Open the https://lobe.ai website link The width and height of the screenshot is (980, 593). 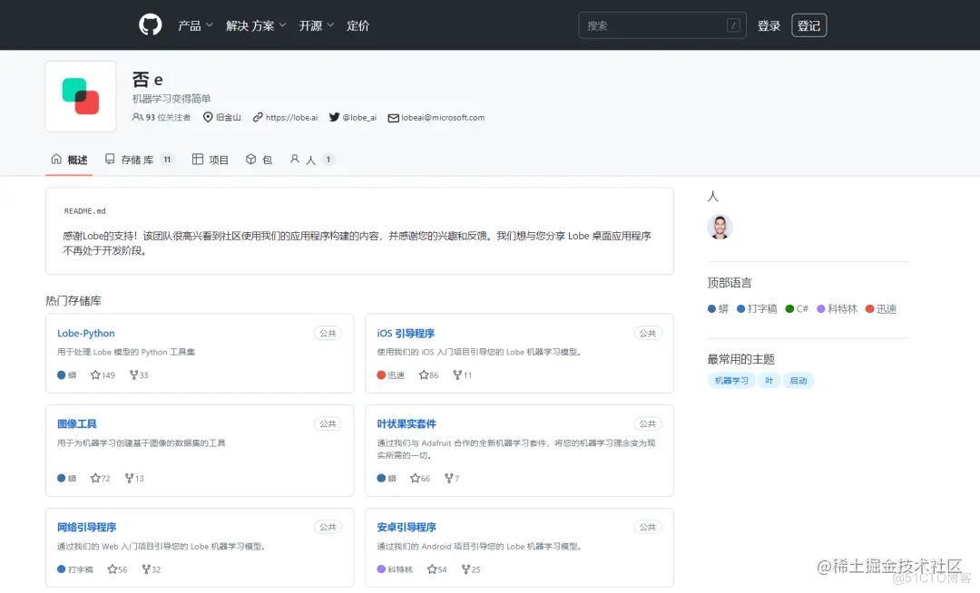[291, 117]
